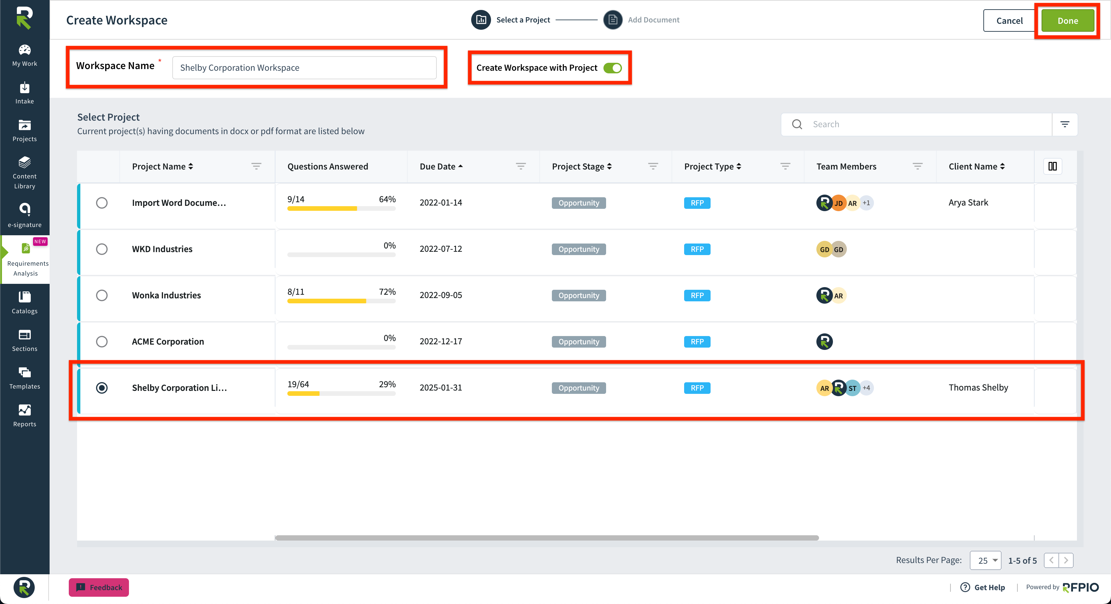Open e-signature module

24,215
